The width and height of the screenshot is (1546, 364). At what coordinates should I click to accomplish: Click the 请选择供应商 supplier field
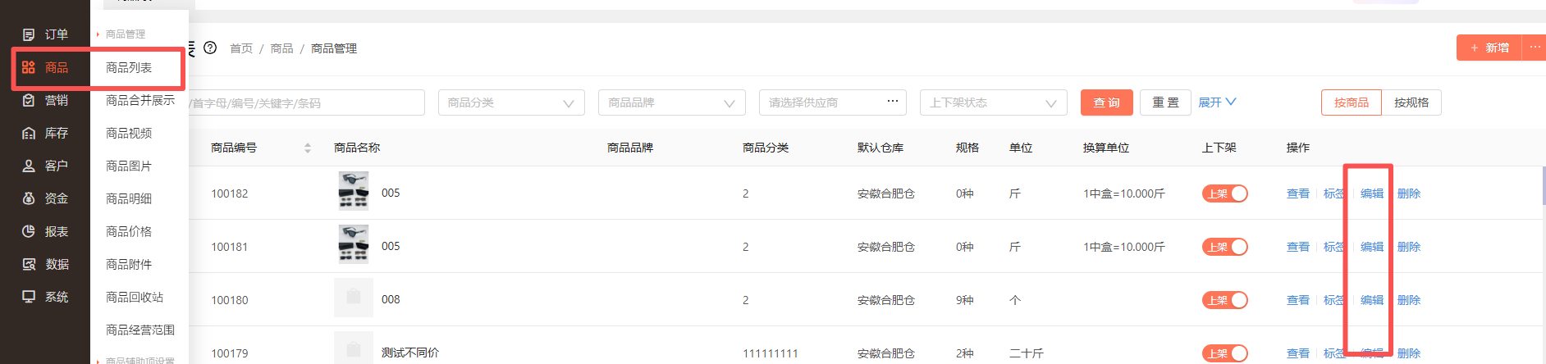[x=833, y=102]
